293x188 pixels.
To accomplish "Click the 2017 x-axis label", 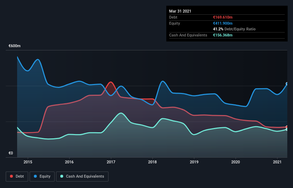I will pyautogui.click(x=111, y=162).
